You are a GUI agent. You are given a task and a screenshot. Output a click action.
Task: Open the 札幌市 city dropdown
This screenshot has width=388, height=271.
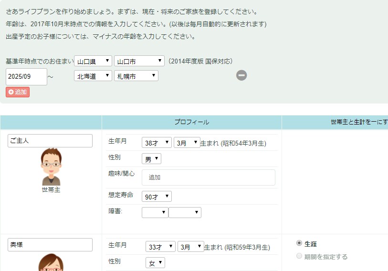click(136, 76)
